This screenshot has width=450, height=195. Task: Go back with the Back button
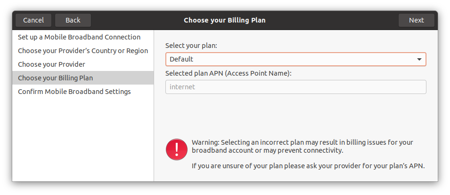[x=73, y=20]
